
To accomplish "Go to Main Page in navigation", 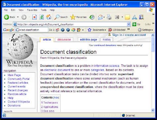I will click(14, 75).
